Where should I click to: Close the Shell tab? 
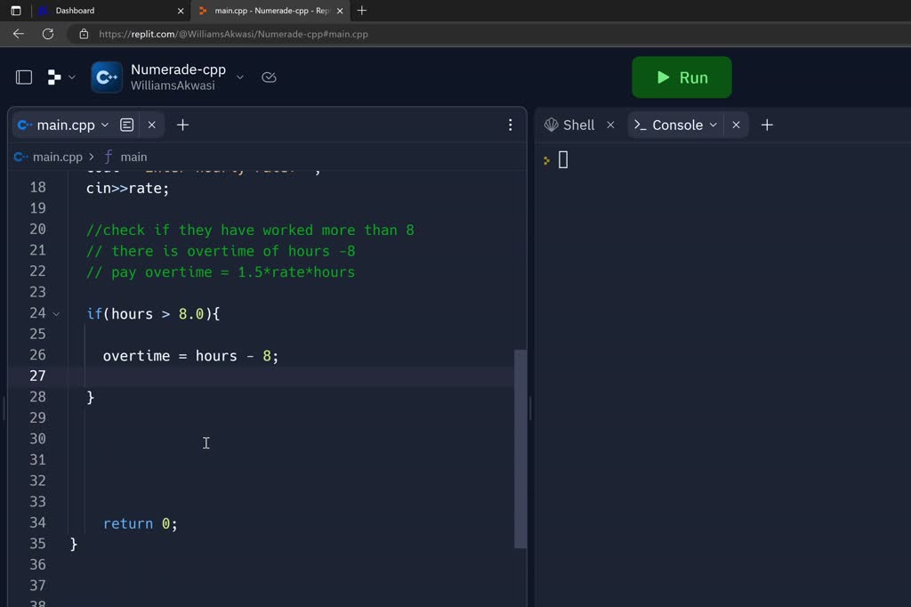(610, 125)
